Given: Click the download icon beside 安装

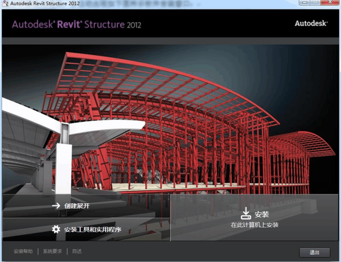Looking at the screenshot, I should click(246, 213).
